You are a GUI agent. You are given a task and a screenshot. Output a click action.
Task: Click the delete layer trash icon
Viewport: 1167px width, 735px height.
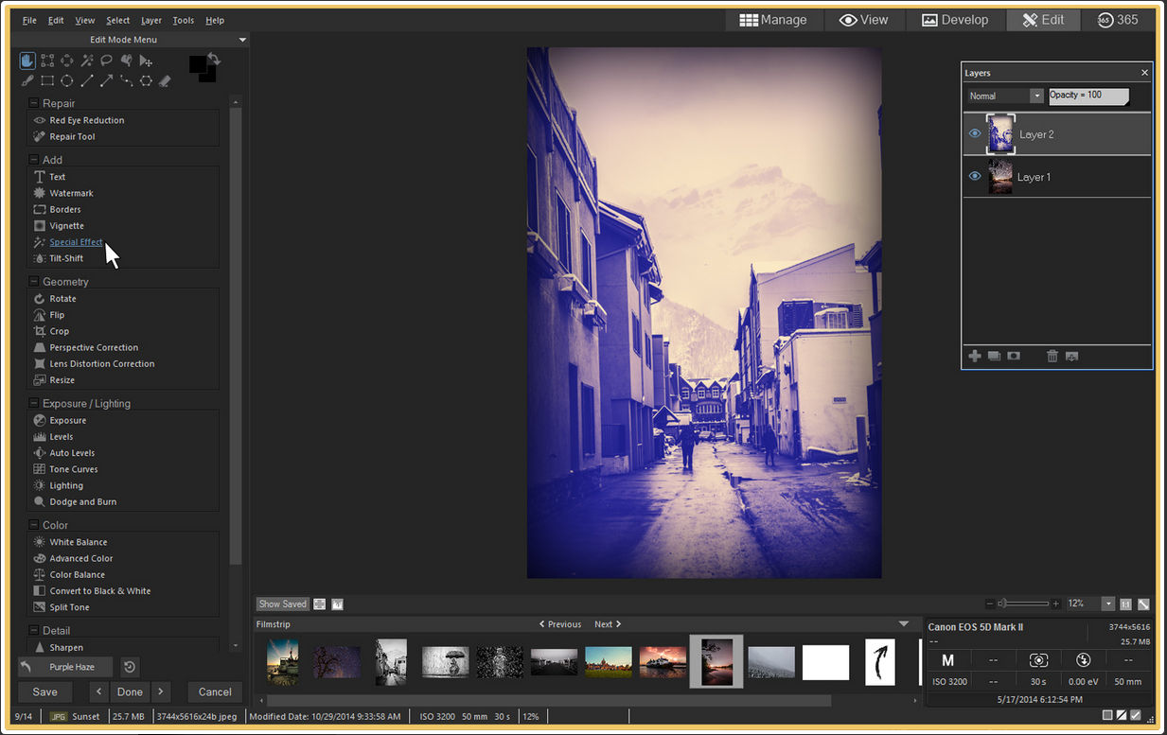click(1052, 356)
